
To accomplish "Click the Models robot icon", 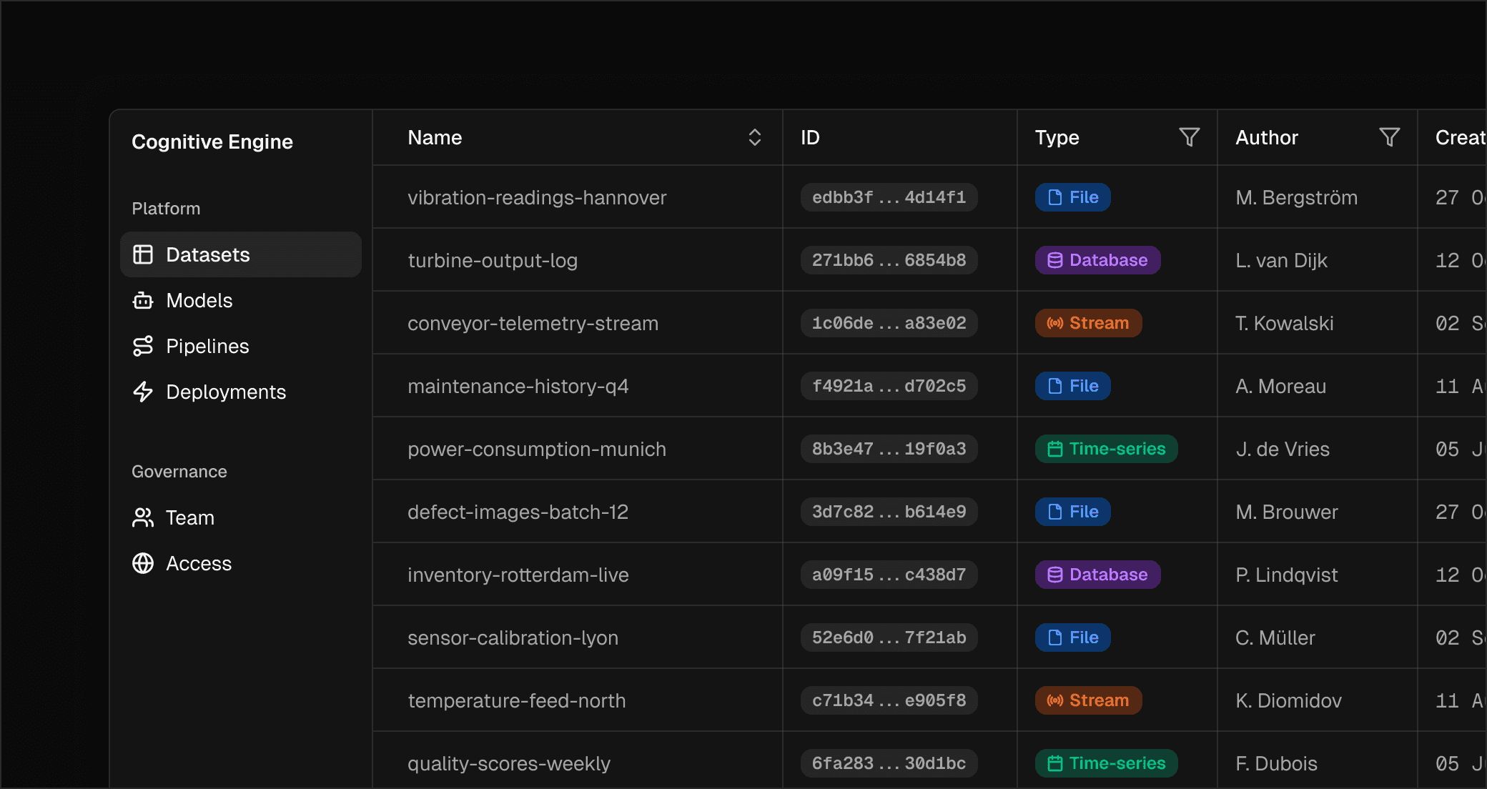I will tap(143, 300).
